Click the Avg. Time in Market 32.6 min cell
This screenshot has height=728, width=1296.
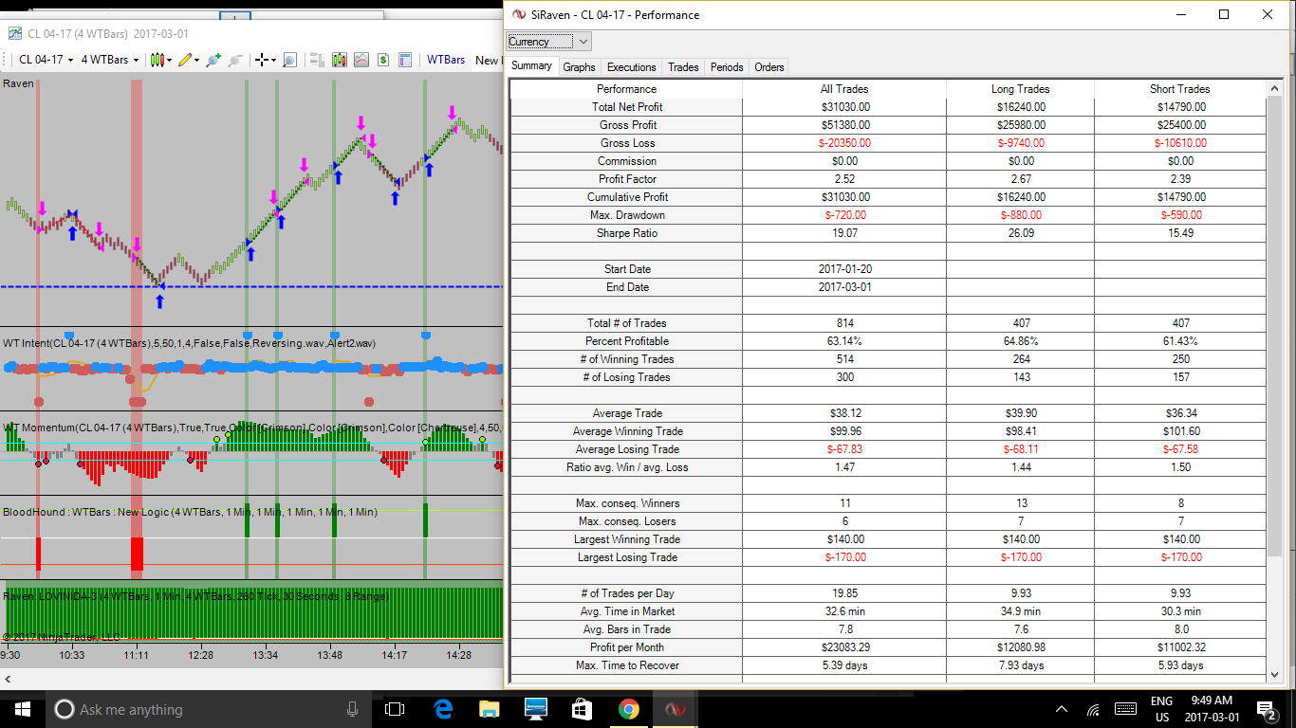pyautogui.click(x=844, y=611)
